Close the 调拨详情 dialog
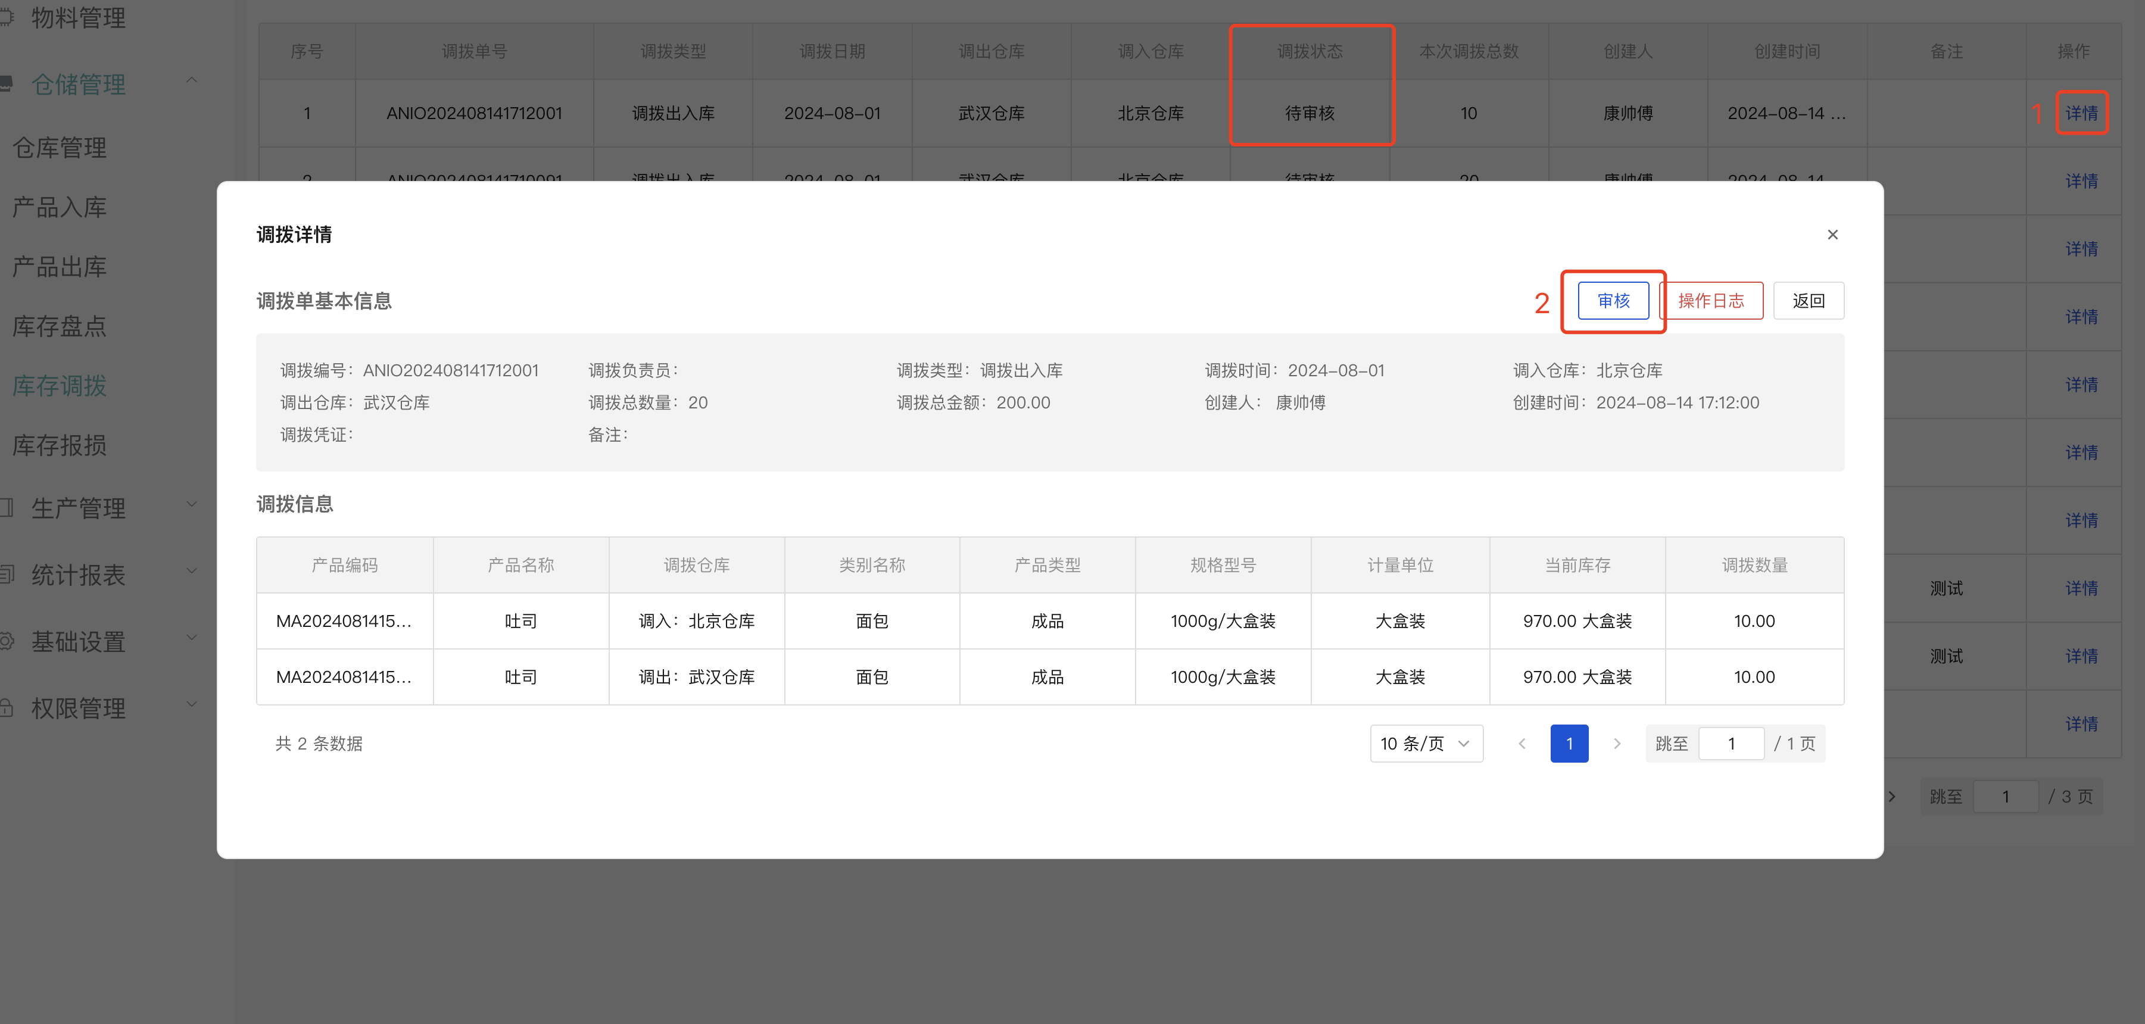 click(1832, 235)
